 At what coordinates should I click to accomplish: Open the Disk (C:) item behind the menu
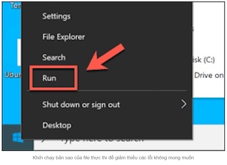203,60
